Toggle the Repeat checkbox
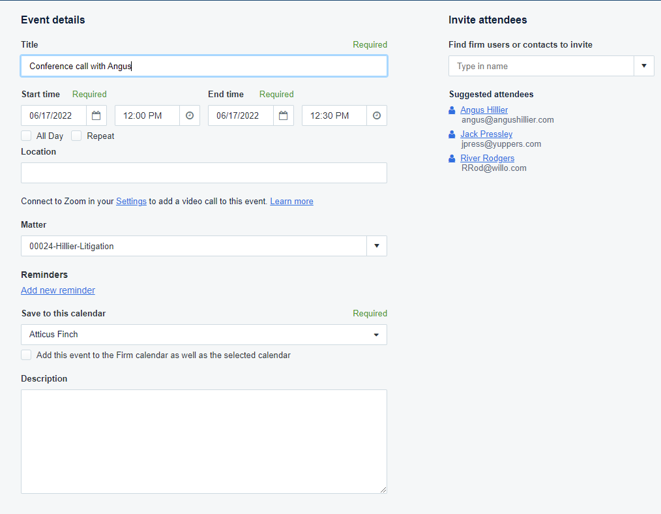 pos(76,136)
